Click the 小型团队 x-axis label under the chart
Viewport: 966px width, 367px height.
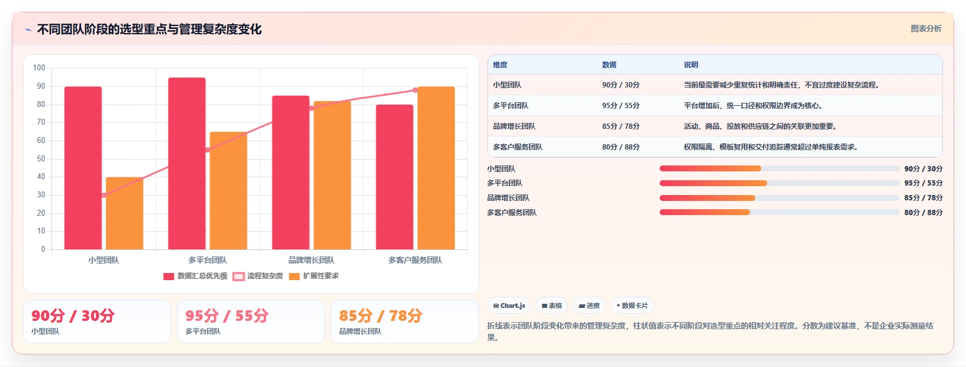tap(104, 260)
